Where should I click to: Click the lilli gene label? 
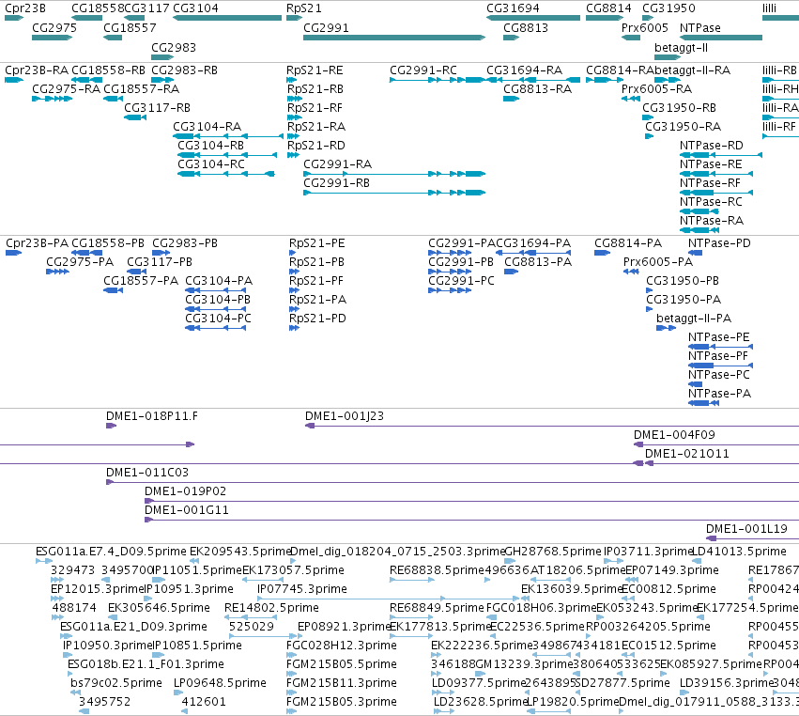[770, 8]
